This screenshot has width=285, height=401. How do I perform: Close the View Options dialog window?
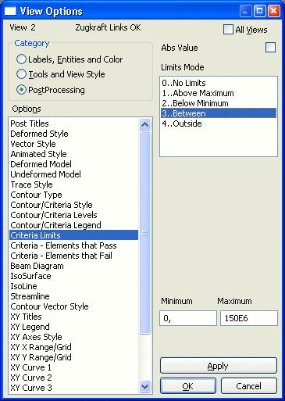274,11
